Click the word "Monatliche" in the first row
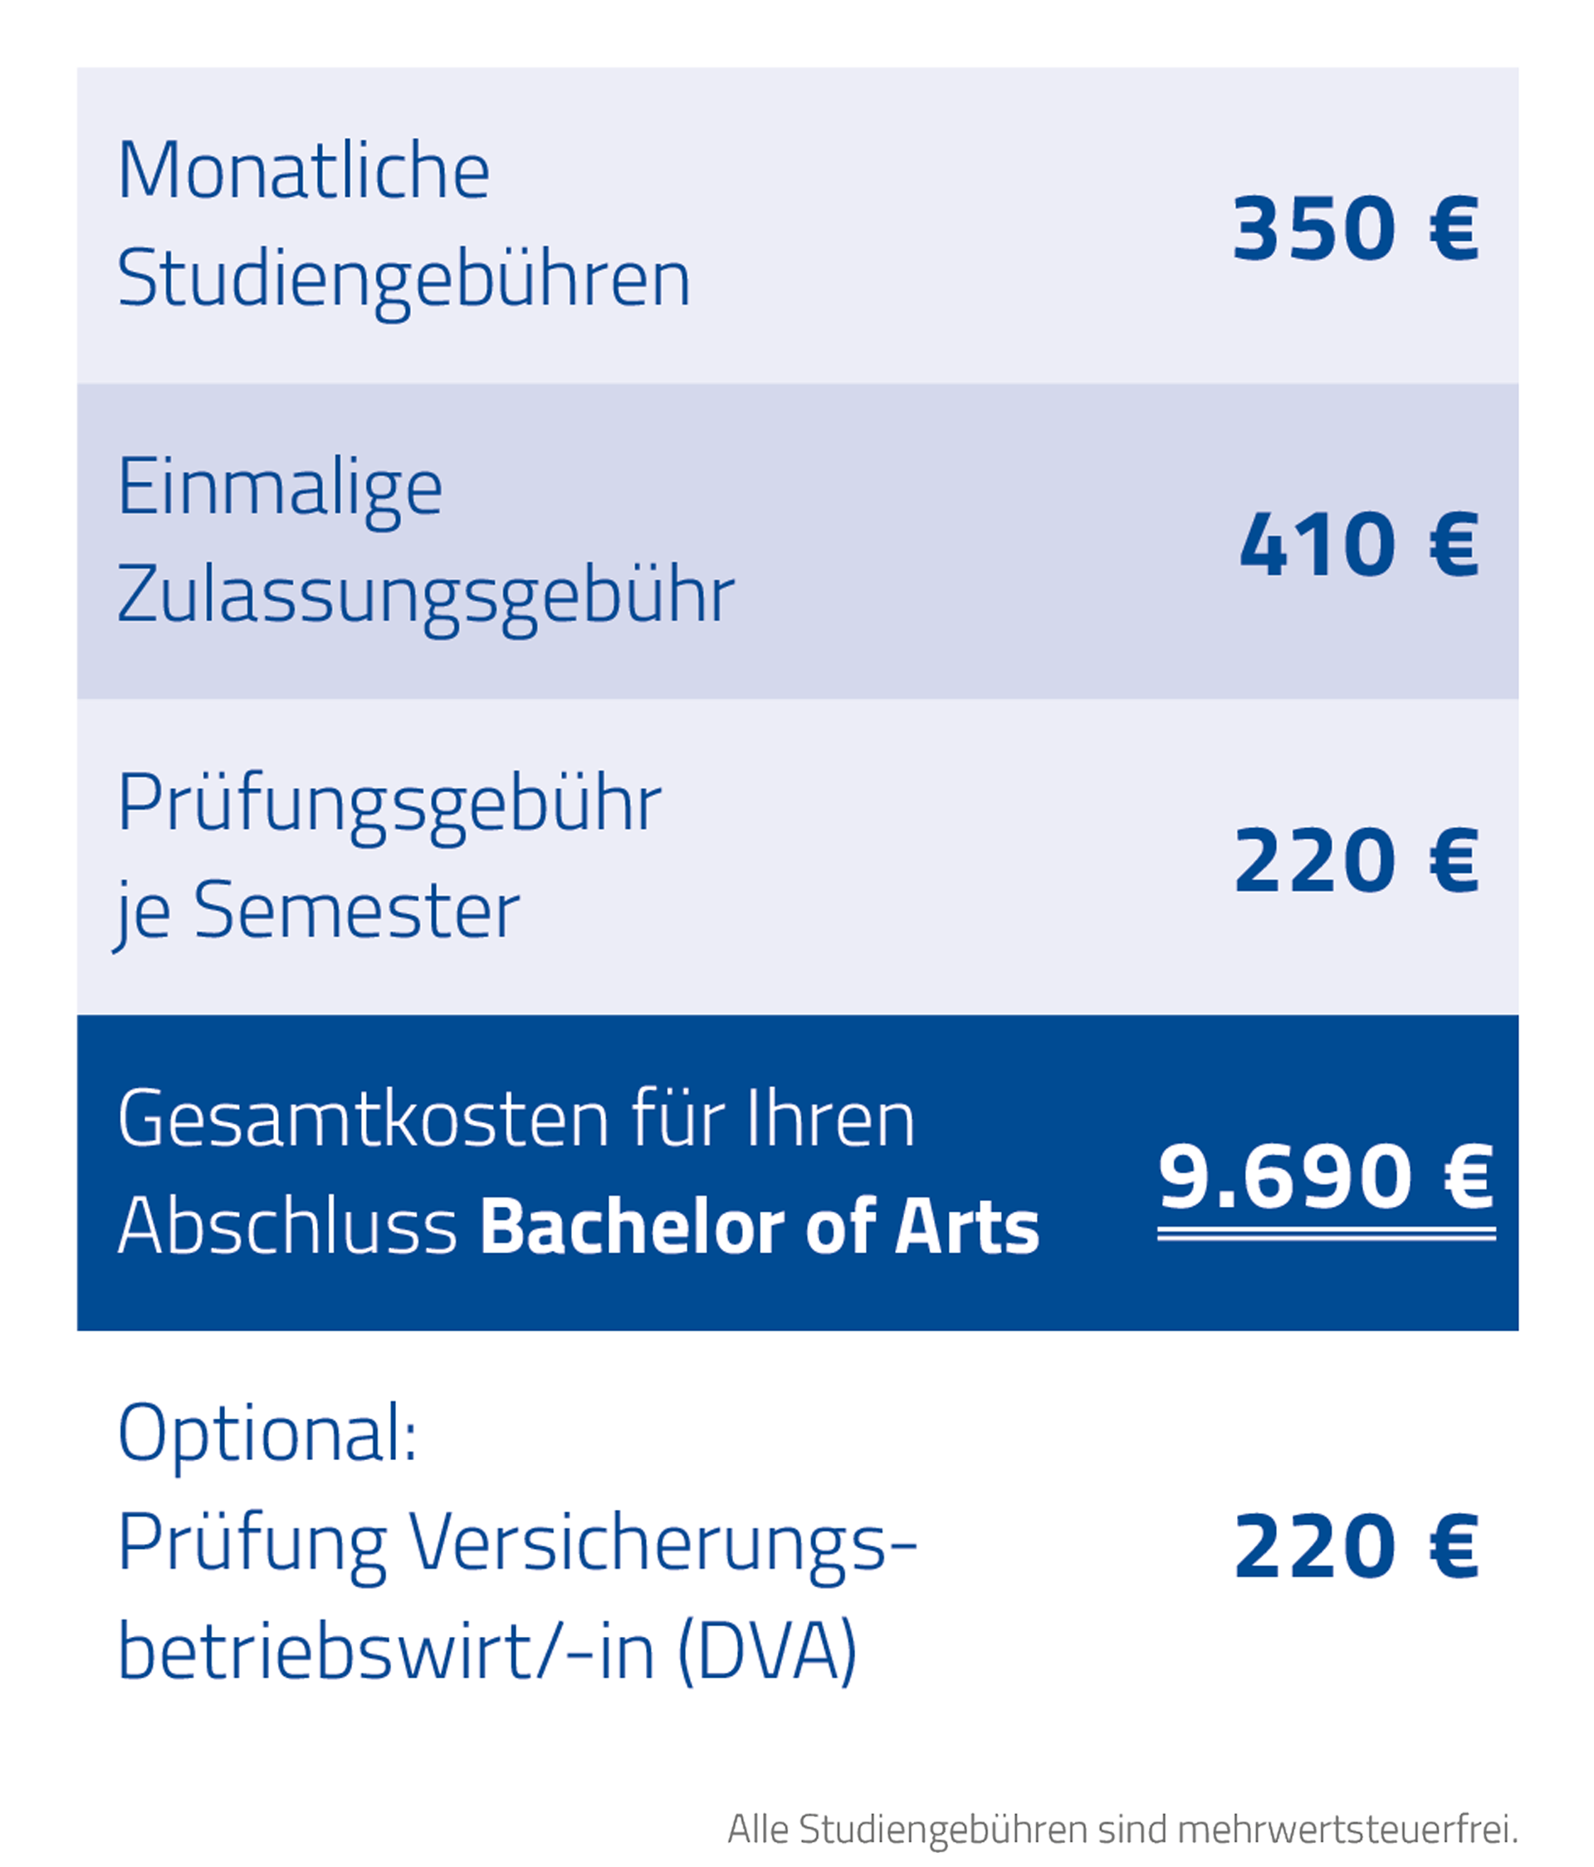Viewport: 1594px width, 1867px height. [x=304, y=171]
